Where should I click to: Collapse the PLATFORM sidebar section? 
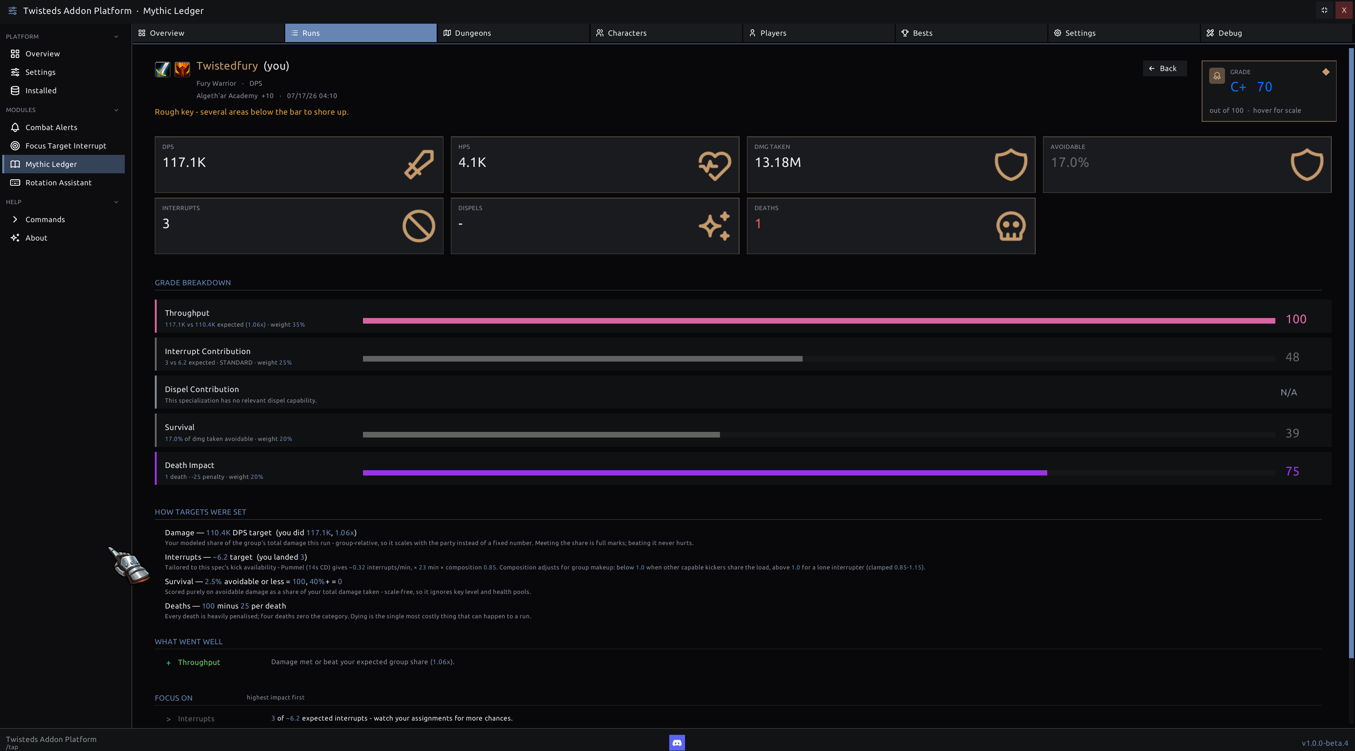click(116, 36)
